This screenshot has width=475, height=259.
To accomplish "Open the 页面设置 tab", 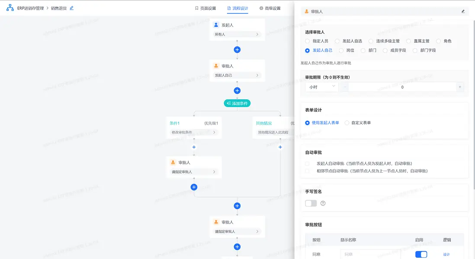I will (205, 9).
